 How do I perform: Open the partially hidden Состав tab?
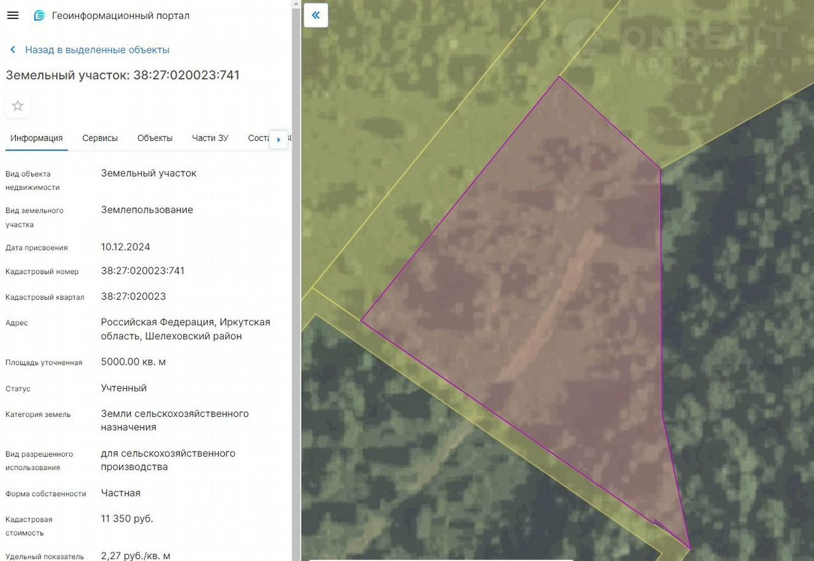coord(258,138)
